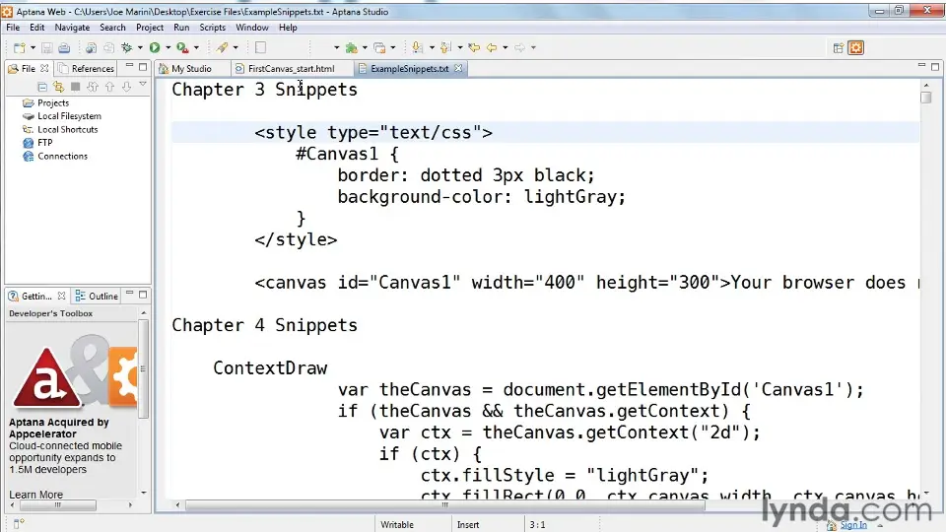Select the Local Shortcuts tree item

68,130
